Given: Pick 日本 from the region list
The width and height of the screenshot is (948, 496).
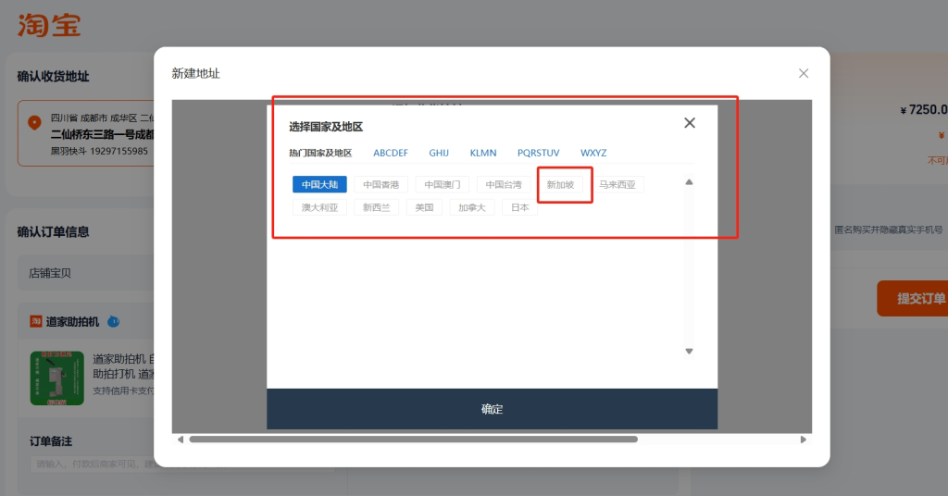Looking at the screenshot, I should click(520, 207).
